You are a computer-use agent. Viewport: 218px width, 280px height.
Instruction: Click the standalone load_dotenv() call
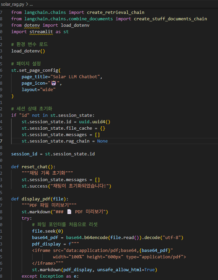pyautogui.click(x=28, y=51)
